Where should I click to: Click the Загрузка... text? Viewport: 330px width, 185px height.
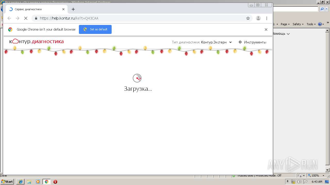coord(138,89)
